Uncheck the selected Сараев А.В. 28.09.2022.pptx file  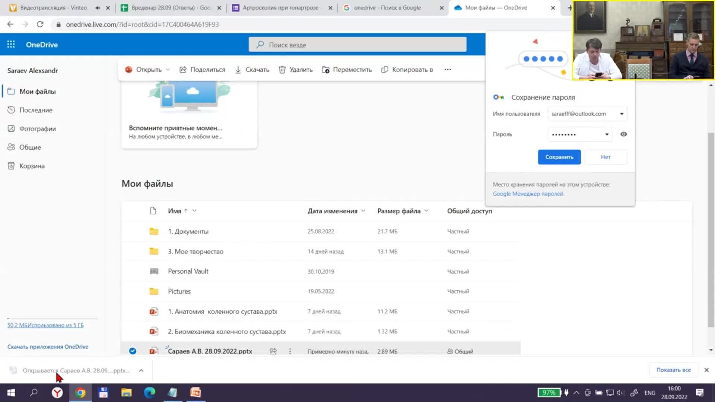pos(133,351)
